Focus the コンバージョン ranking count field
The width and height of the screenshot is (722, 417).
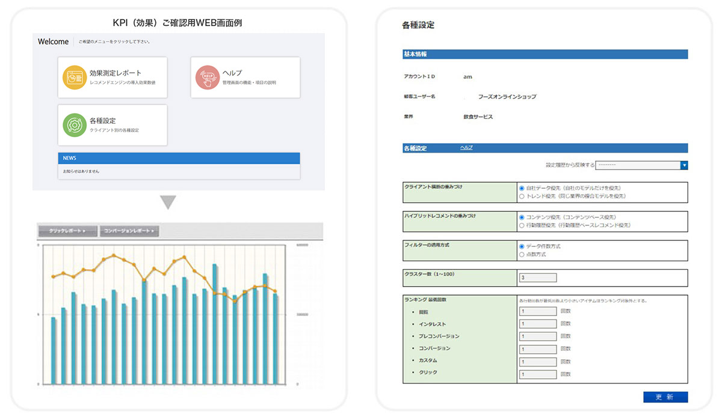click(x=538, y=350)
